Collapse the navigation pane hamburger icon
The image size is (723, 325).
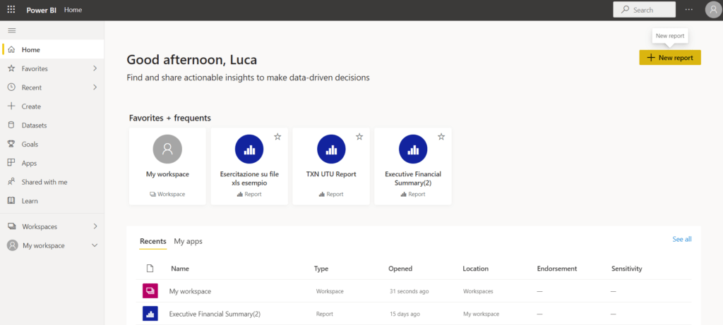12,30
